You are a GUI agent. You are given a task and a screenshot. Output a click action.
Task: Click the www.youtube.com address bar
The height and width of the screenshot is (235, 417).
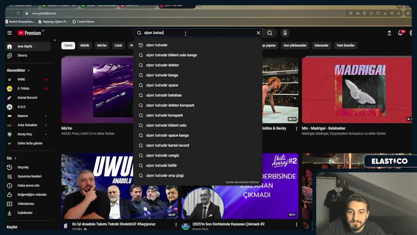coord(186,13)
